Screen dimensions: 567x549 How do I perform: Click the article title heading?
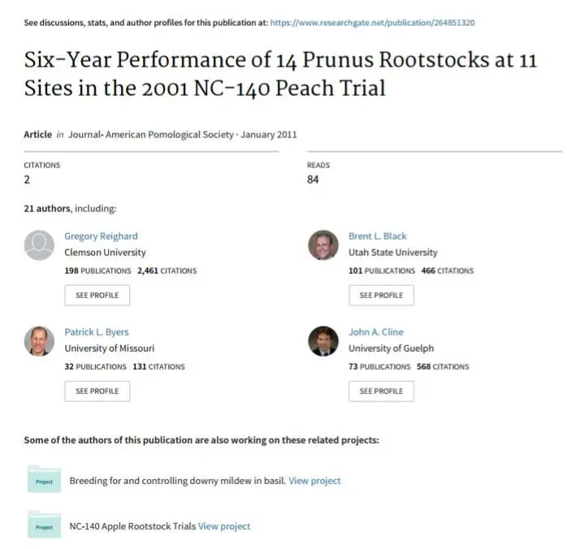pos(280,74)
